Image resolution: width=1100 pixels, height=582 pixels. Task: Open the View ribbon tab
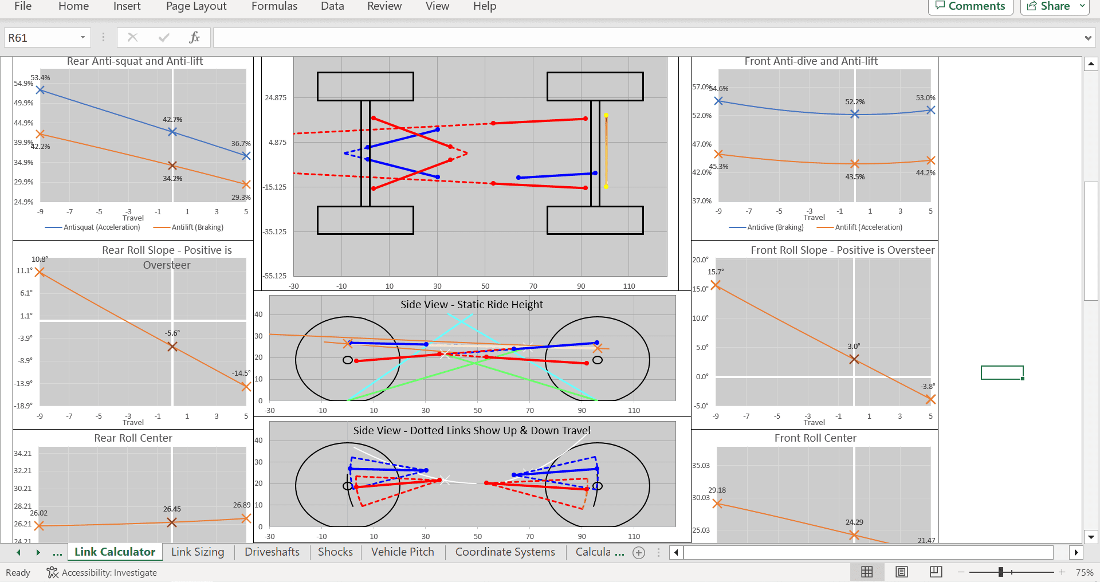click(x=437, y=6)
